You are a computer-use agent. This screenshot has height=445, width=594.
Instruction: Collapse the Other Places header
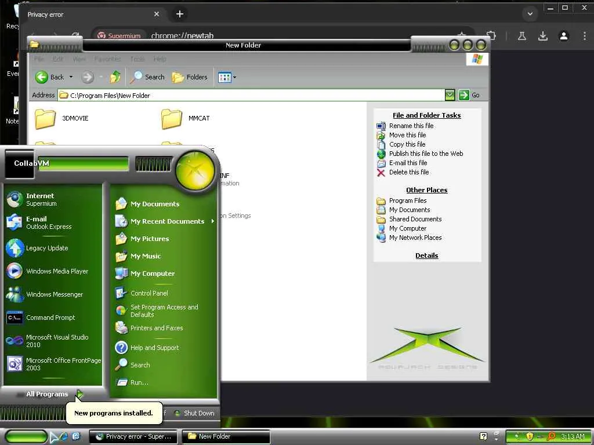(426, 190)
